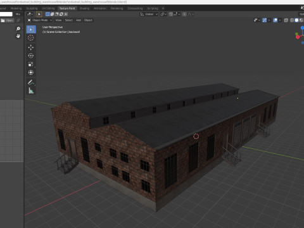Screen dimensions: 304x228
Task: Toggle X-ray mode
Action: (x=286, y=20)
